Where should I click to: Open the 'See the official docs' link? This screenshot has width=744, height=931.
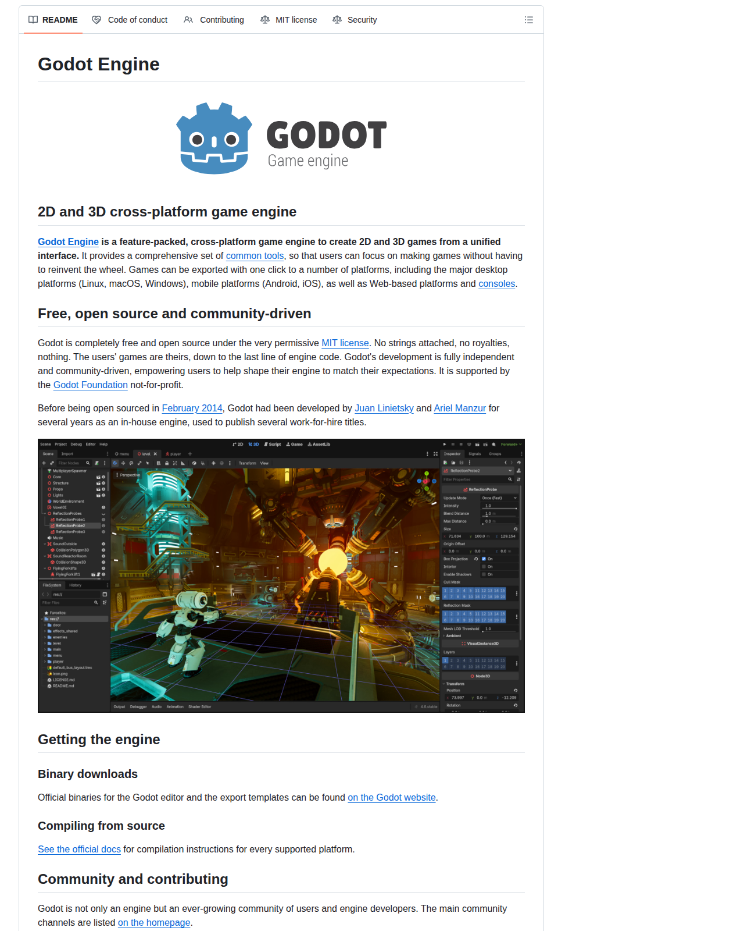click(x=79, y=849)
